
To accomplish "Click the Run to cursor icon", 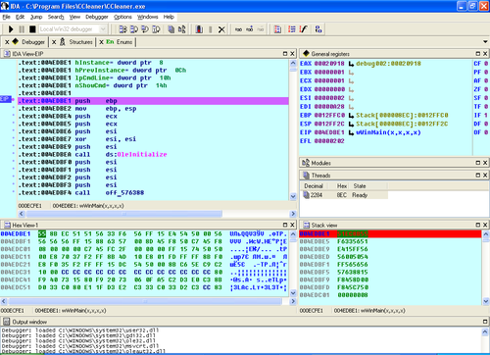I will tap(156, 29).
